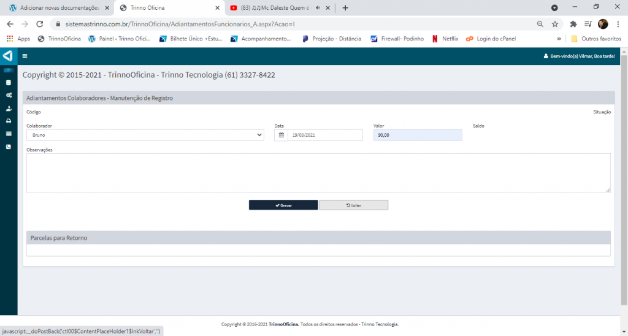Expand the Colaborador dropdown showing Bruno
The height and width of the screenshot is (336, 628).
(x=145, y=136)
